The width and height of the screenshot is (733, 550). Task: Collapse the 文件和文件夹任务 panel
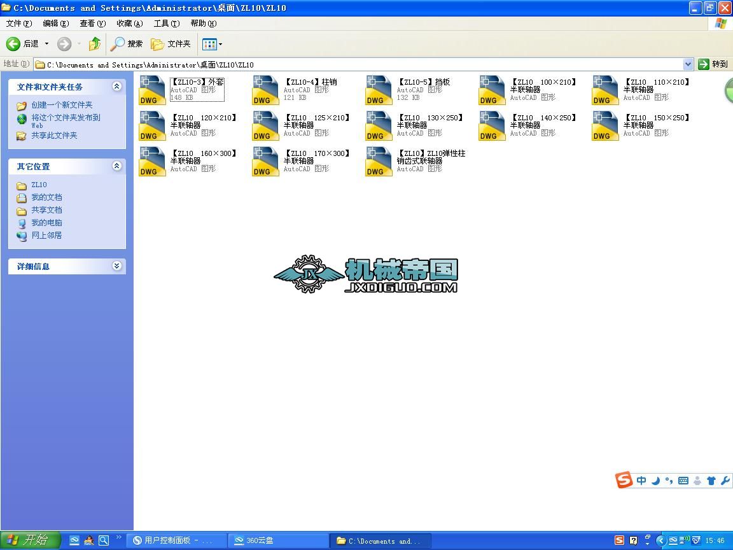click(117, 87)
